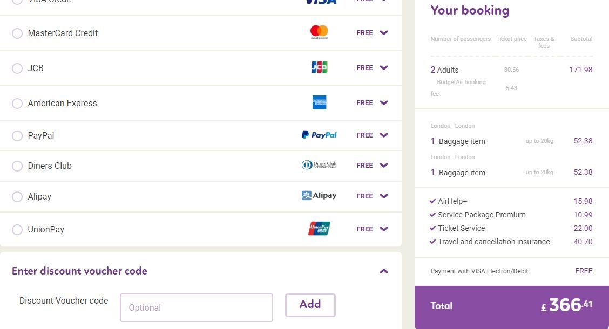Select the MasterCard Credit radio button
The height and width of the screenshot is (329, 609).
[x=17, y=33]
